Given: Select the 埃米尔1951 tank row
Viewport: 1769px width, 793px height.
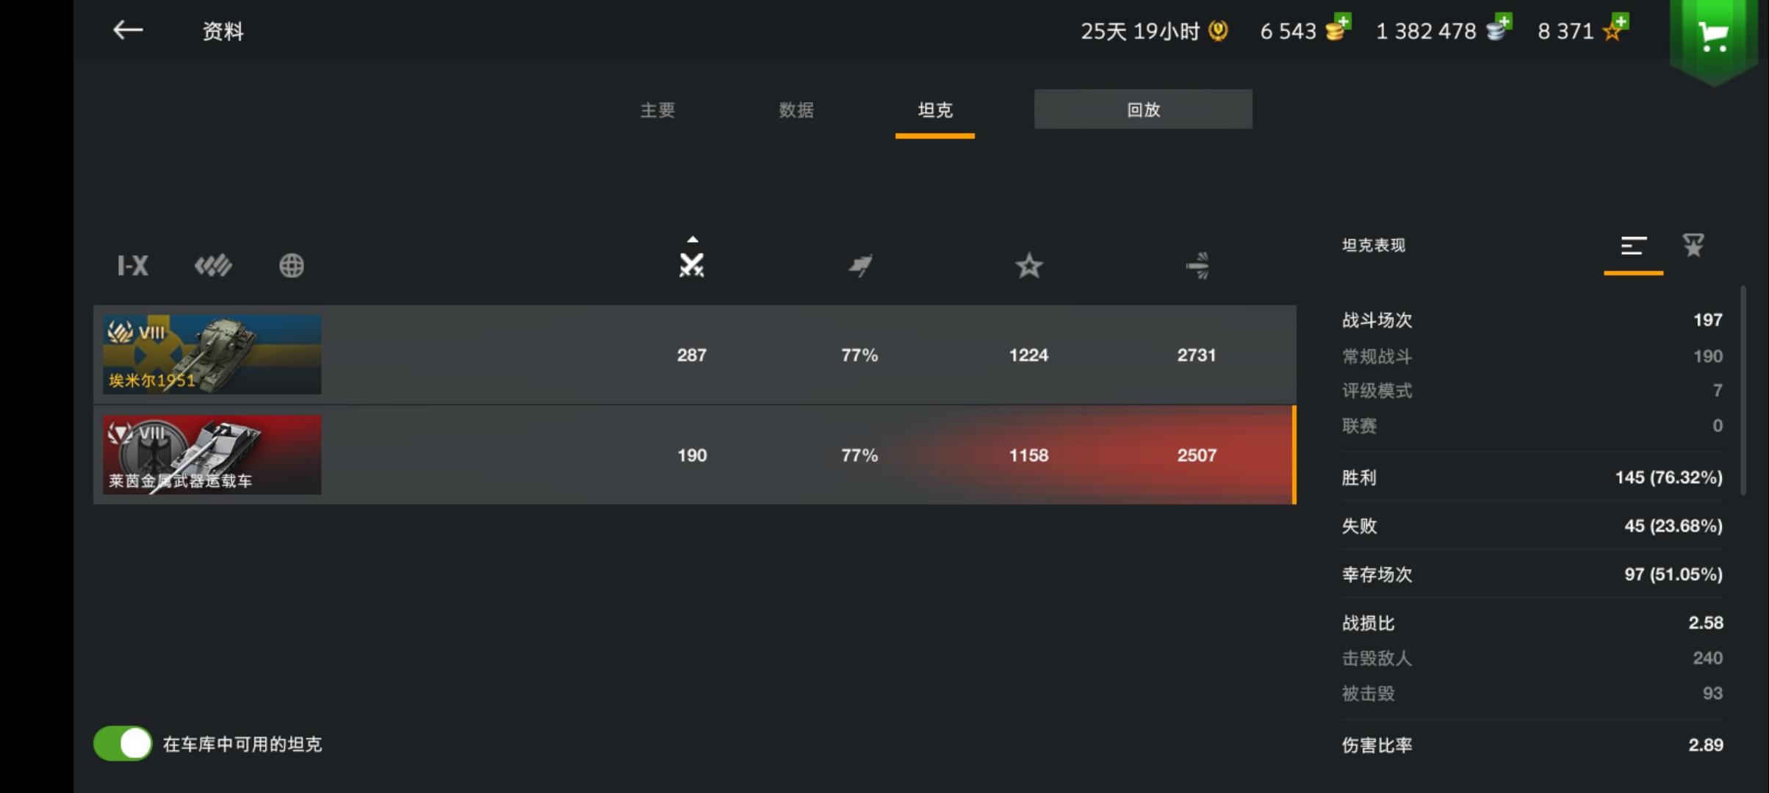Looking at the screenshot, I should (x=694, y=355).
